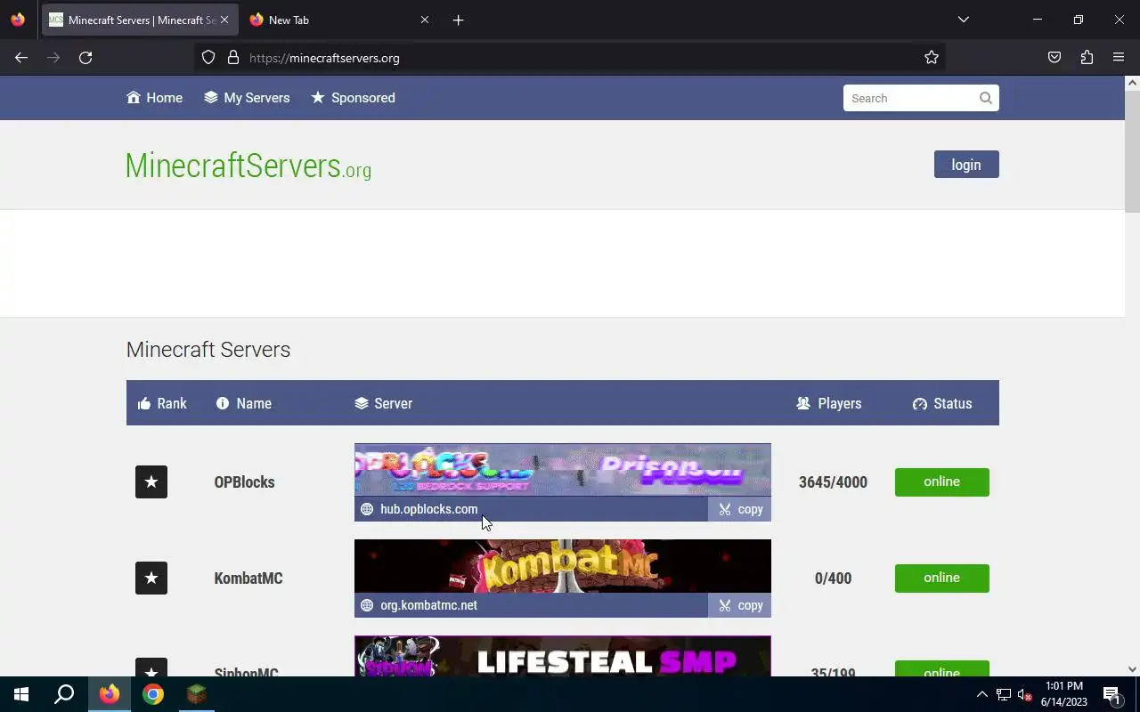The image size is (1140, 712).
Task: Launch Chrome from the taskbar
Action: pos(153,694)
